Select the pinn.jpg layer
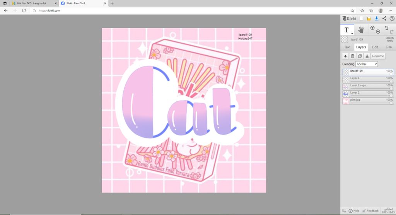Screen dimensions: 396x215 tap(368, 101)
